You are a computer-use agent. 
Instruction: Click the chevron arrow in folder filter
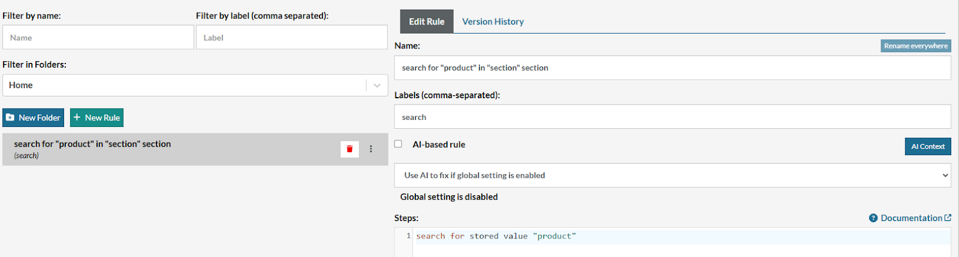click(377, 85)
